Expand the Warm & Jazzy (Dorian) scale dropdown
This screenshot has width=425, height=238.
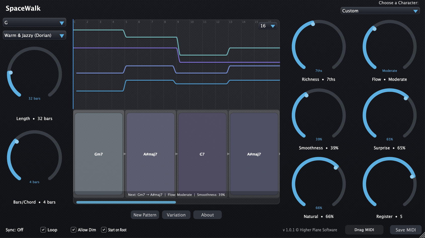pos(34,35)
